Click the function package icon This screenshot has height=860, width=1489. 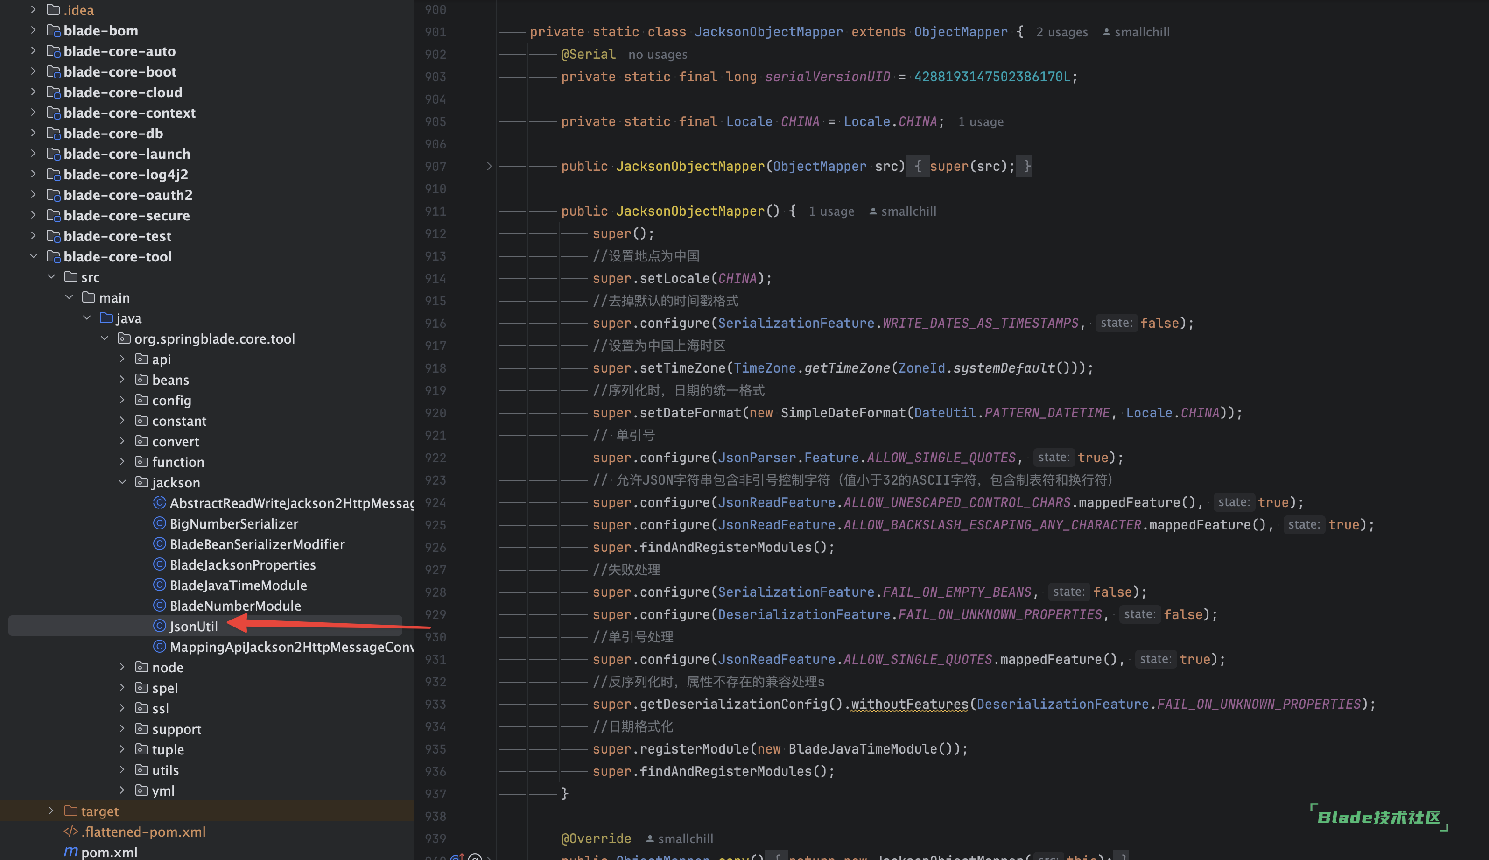tap(142, 462)
